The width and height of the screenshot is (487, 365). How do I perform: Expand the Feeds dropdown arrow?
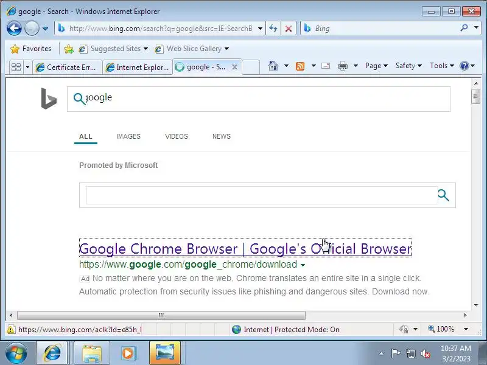point(314,66)
